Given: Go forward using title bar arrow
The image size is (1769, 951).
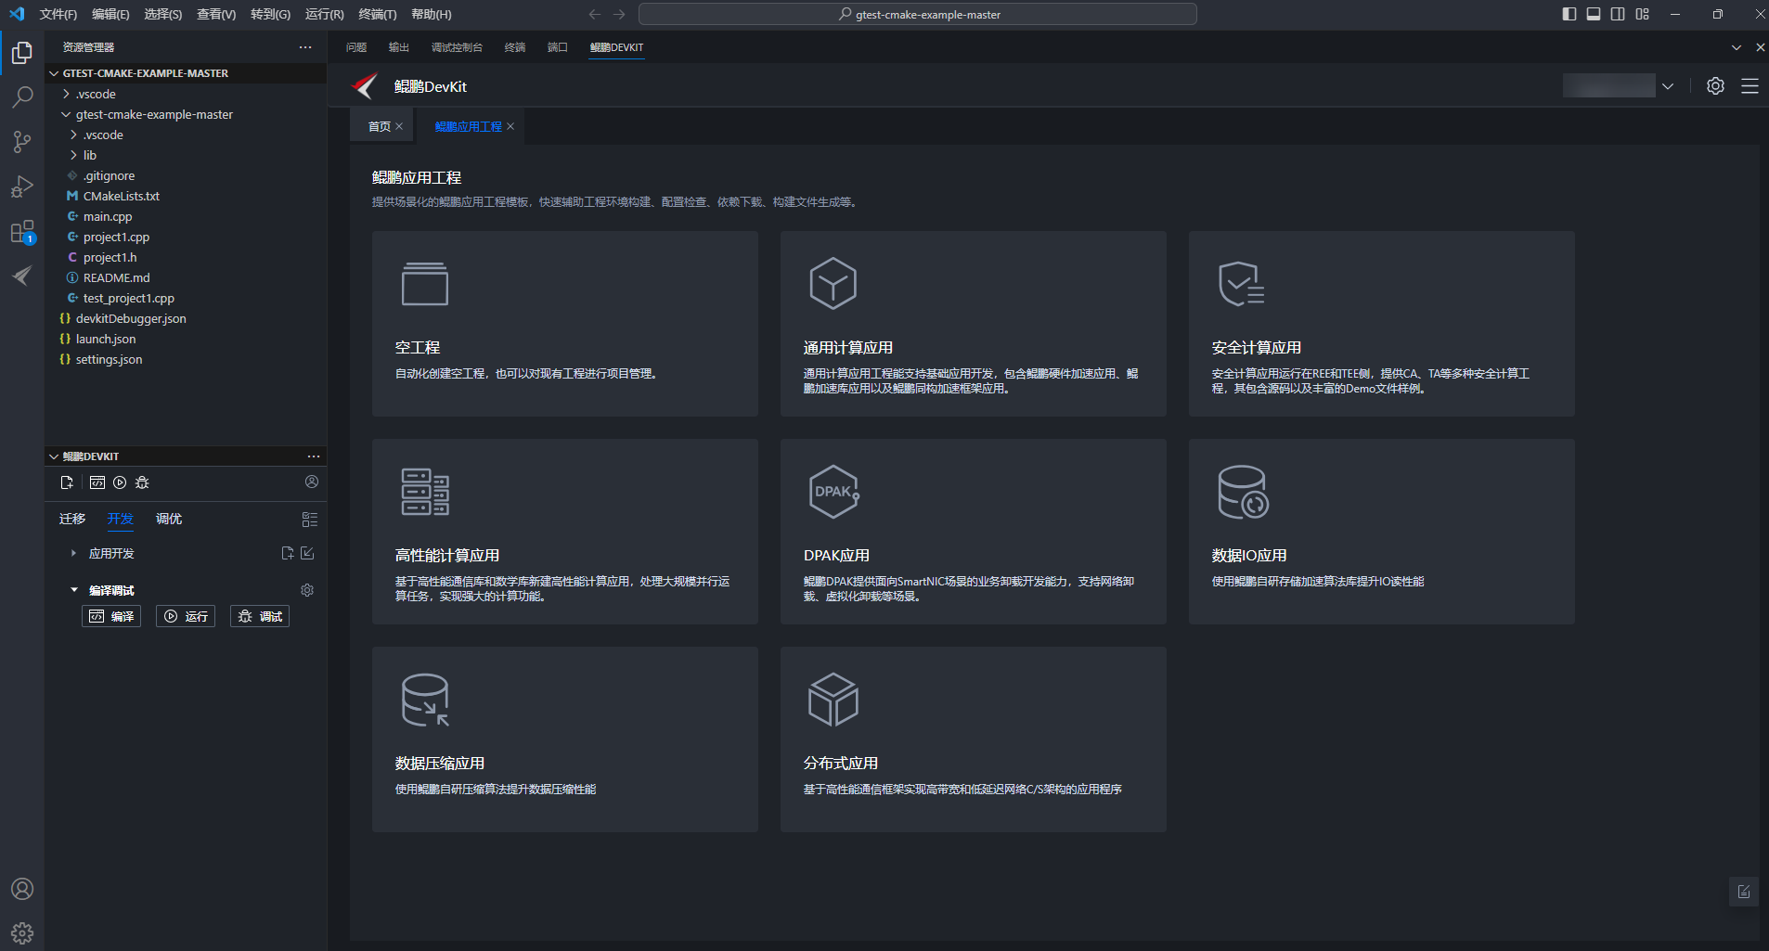Looking at the screenshot, I should pos(619,14).
